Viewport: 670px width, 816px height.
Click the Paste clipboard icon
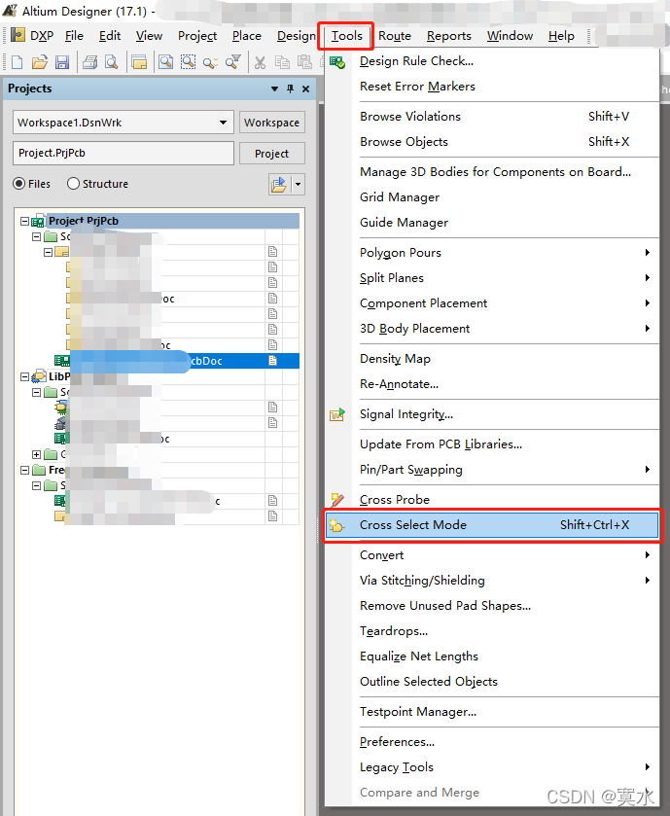click(x=304, y=62)
